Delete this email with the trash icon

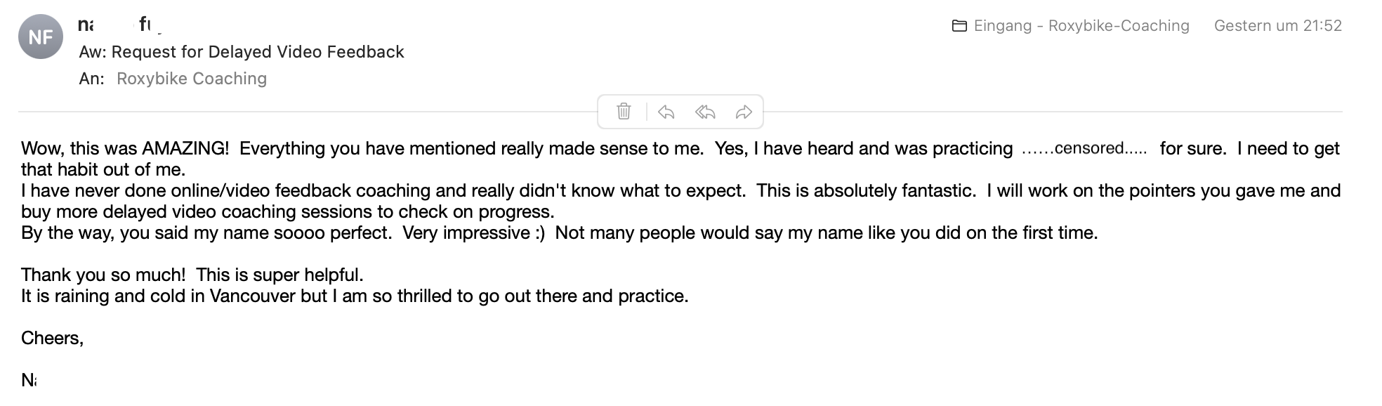(x=624, y=112)
